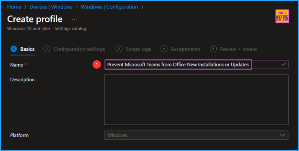The image size is (299, 151).
Task: Open the ellipsis menu beside Create profile
Action: coord(74,19)
